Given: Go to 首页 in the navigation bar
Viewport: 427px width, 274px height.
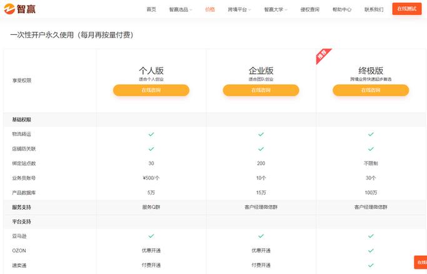Looking at the screenshot, I should pyautogui.click(x=151, y=9).
